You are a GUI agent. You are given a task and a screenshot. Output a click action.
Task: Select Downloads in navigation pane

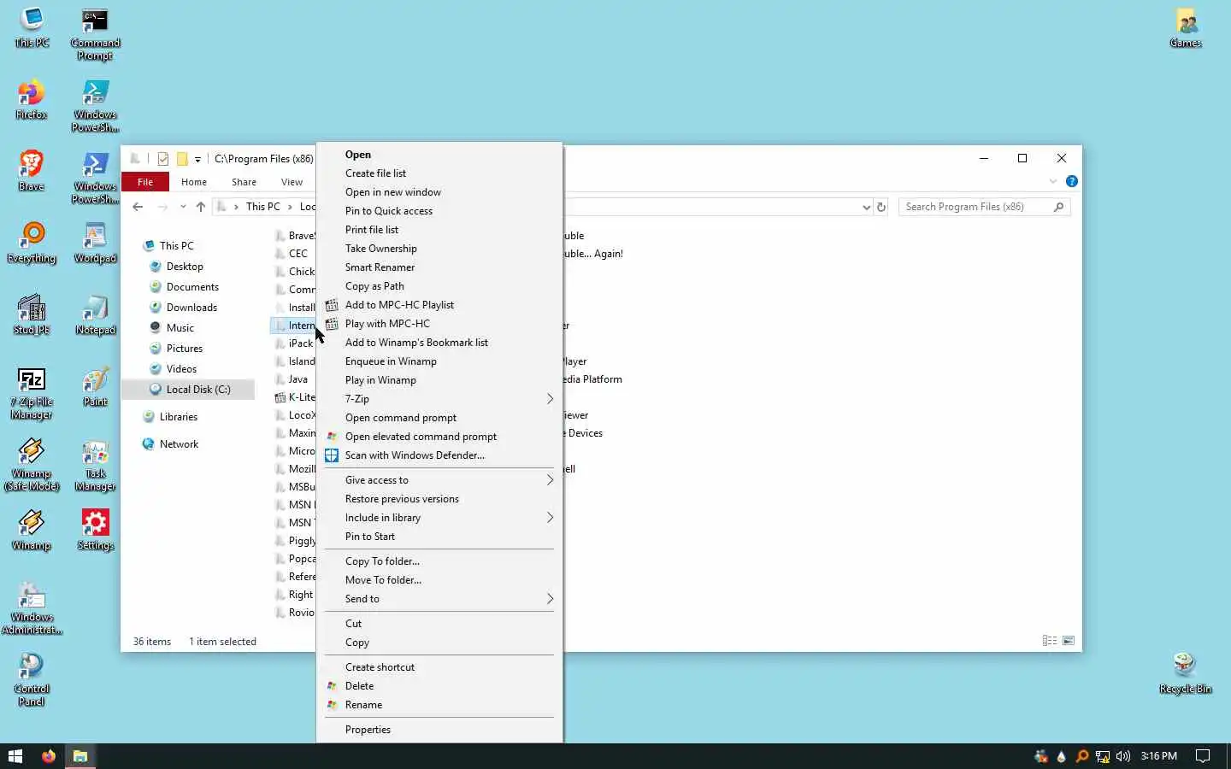click(191, 308)
